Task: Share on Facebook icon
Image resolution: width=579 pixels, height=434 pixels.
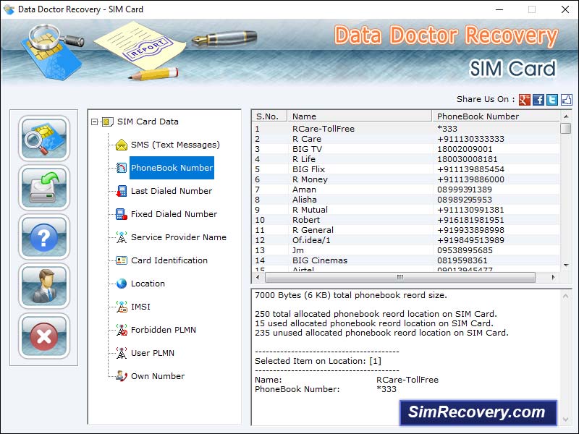Action: [x=538, y=100]
